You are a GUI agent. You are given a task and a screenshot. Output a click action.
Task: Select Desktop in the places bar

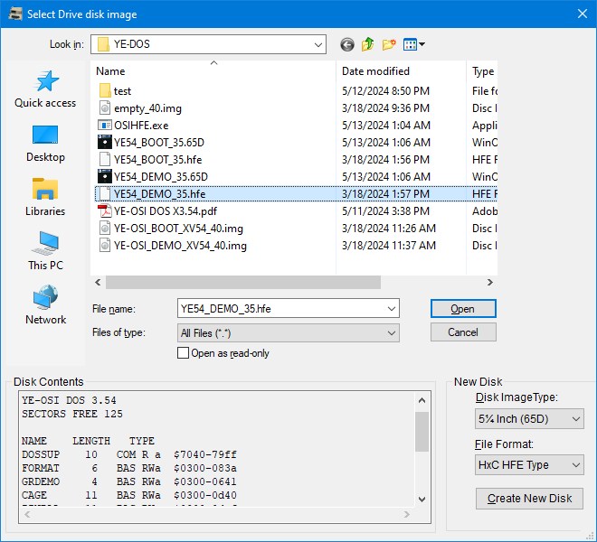click(x=45, y=144)
